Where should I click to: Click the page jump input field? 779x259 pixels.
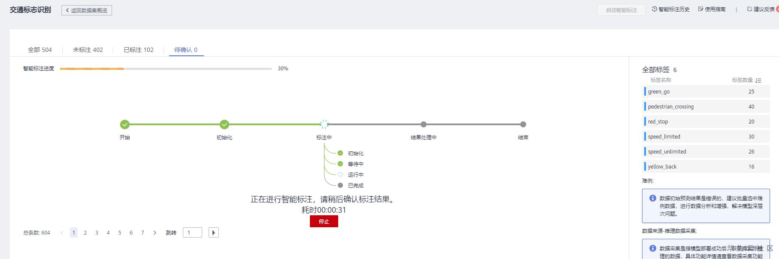pyautogui.click(x=192, y=232)
